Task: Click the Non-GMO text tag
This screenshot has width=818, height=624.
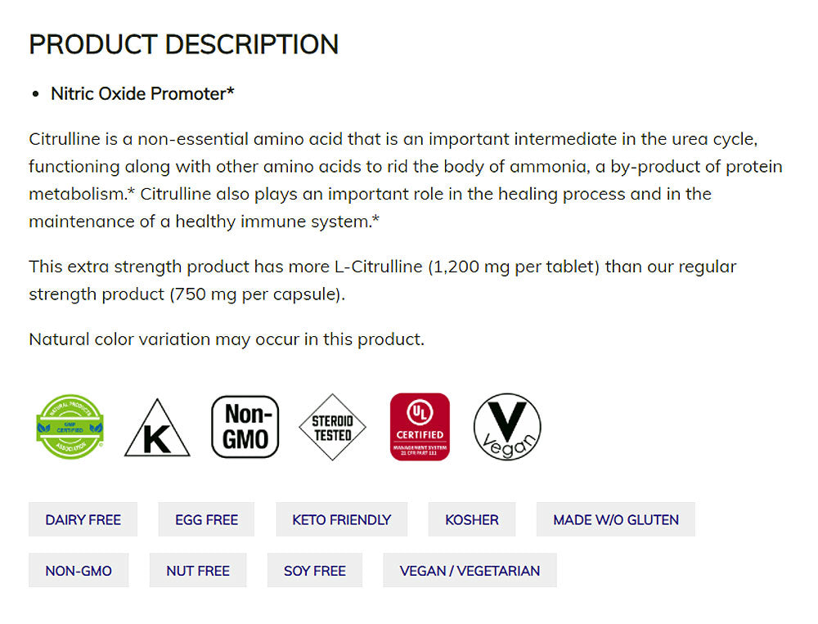Action: point(79,571)
